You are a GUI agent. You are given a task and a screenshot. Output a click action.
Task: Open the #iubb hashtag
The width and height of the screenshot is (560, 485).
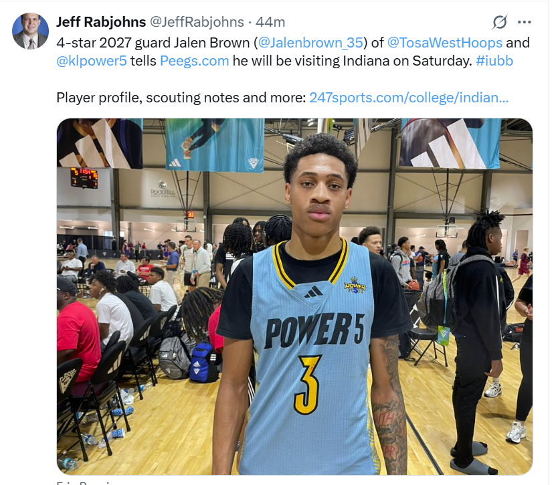(494, 61)
